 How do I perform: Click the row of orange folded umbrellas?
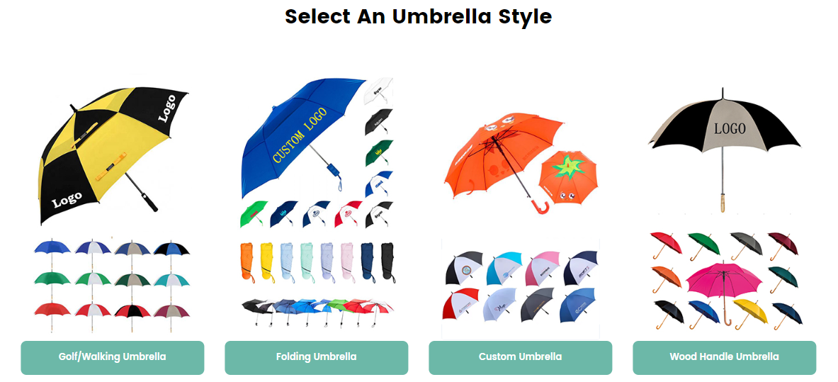click(317, 262)
